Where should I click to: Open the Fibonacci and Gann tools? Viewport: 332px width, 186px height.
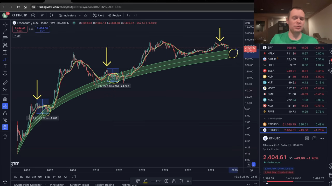pyautogui.click(x=5, y=38)
